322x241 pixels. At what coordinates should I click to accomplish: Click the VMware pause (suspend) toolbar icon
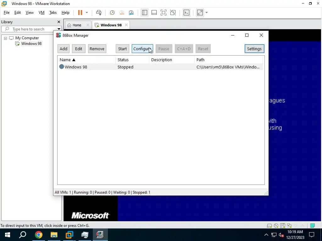coord(80,13)
